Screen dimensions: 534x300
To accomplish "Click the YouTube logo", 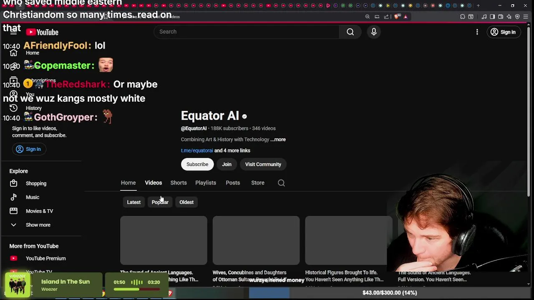I will 42,32.
